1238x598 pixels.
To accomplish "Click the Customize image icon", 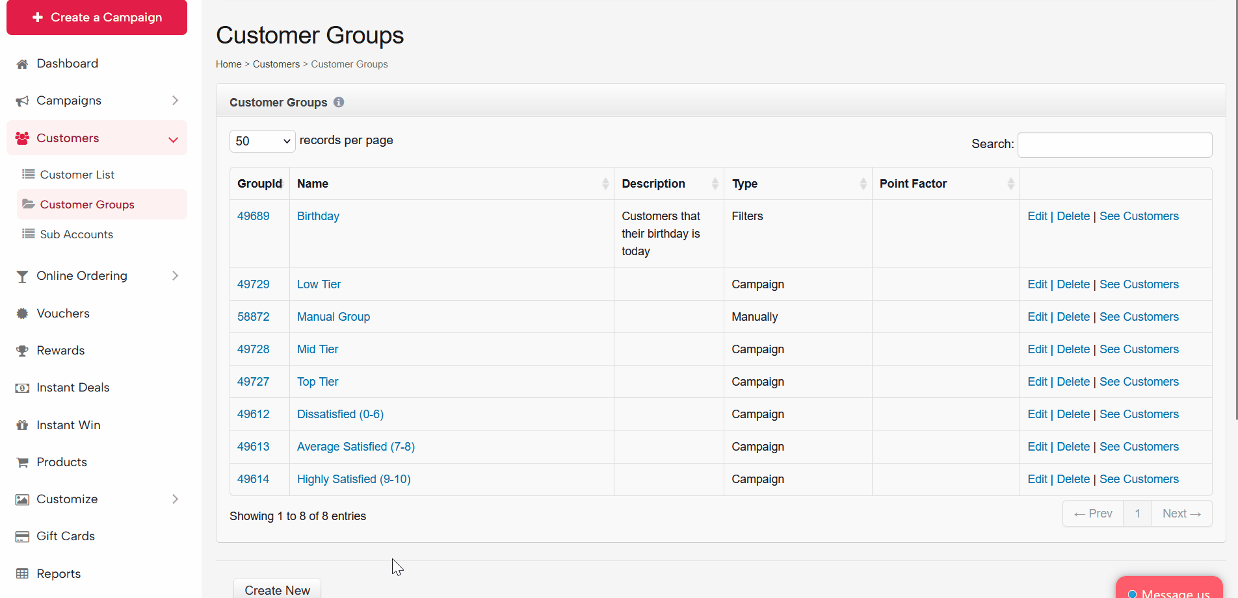I will (x=22, y=499).
